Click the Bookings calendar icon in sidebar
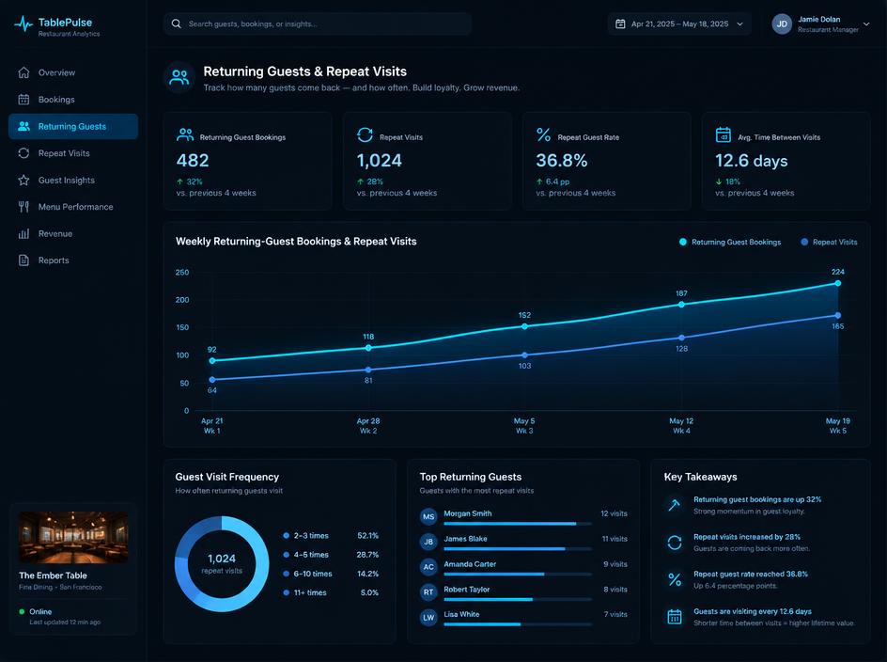Screen dimensions: 887x662 (x=23, y=100)
